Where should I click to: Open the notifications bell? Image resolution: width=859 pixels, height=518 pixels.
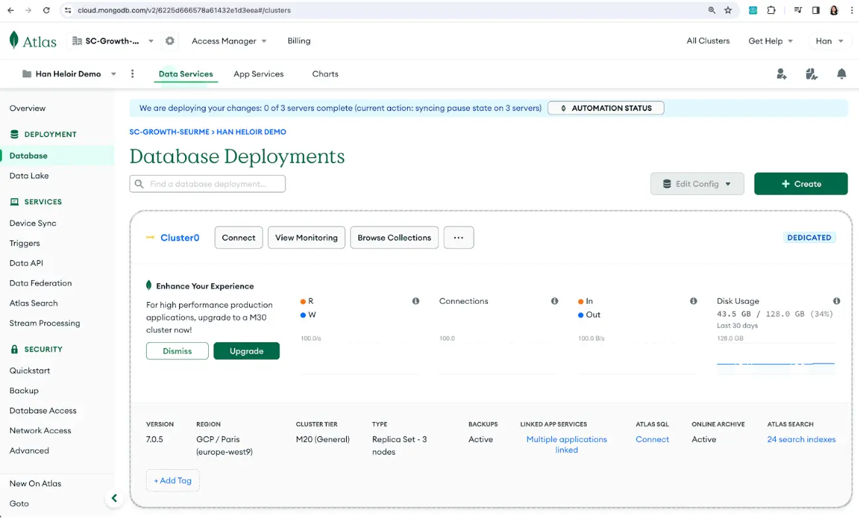click(x=842, y=74)
